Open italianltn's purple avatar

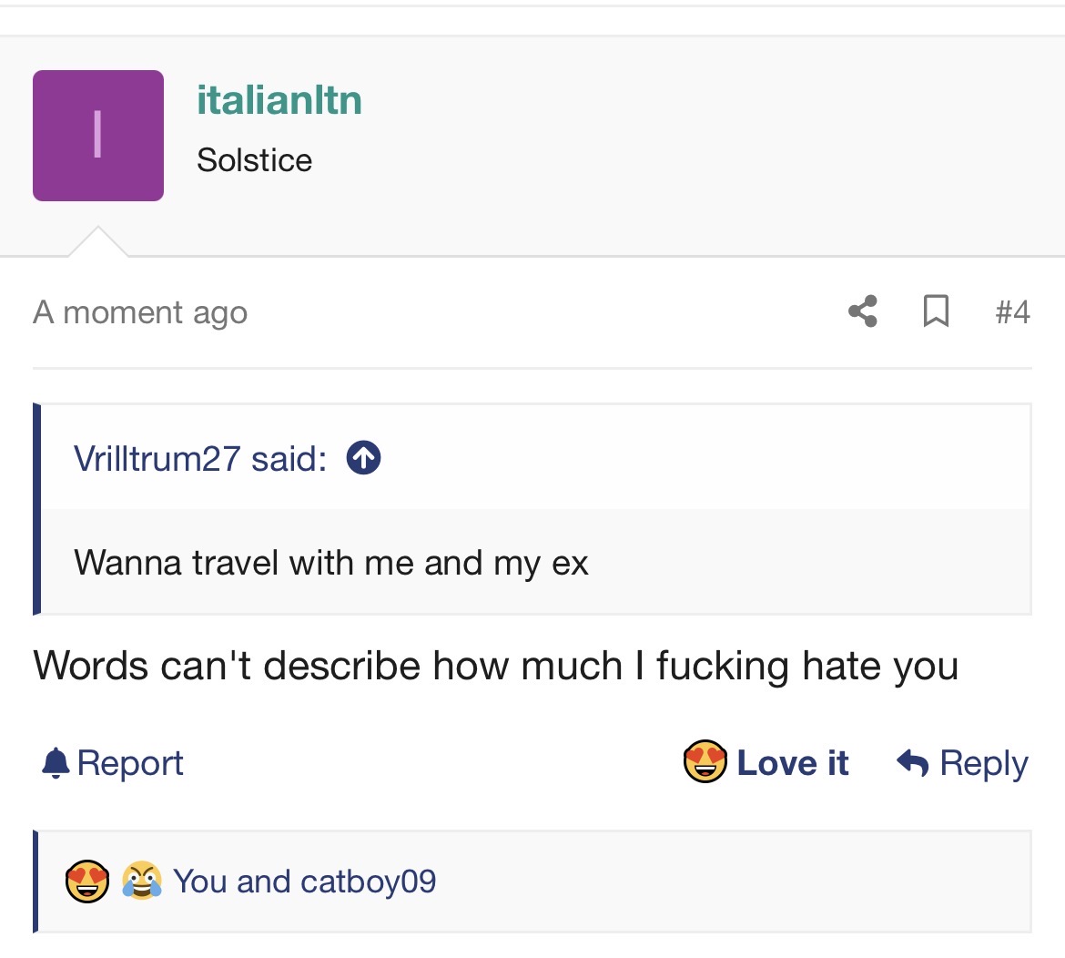pyautogui.click(x=98, y=136)
